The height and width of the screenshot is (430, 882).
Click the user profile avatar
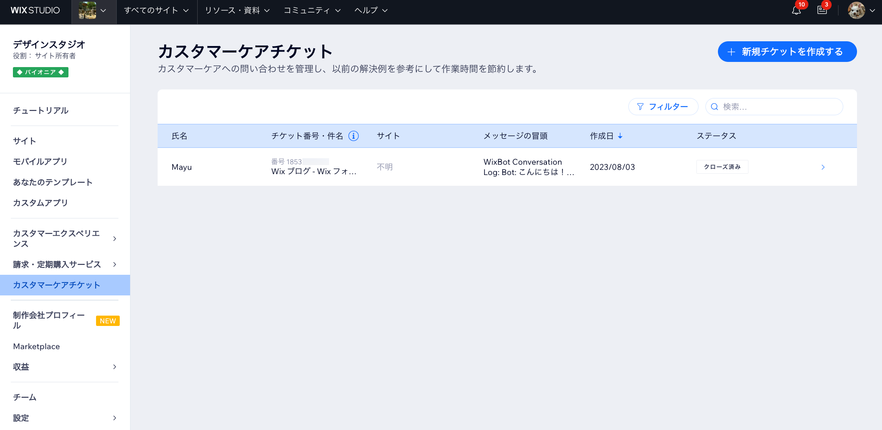[856, 11]
